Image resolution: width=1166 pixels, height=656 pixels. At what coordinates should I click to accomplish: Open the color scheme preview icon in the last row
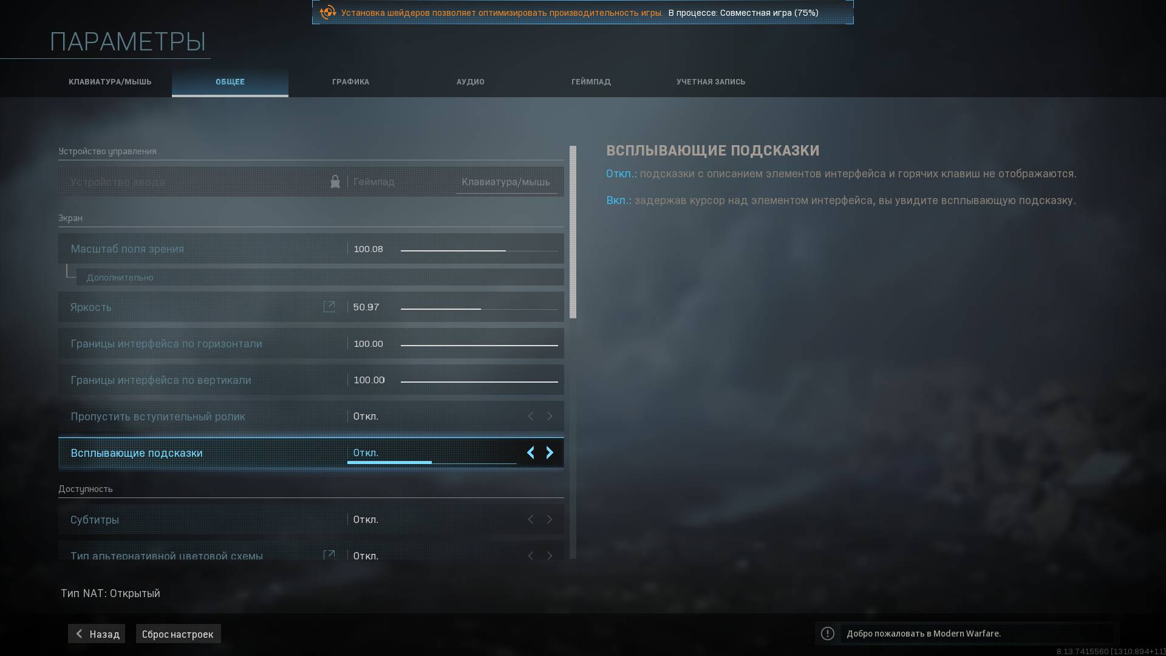(x=329, y=555)
